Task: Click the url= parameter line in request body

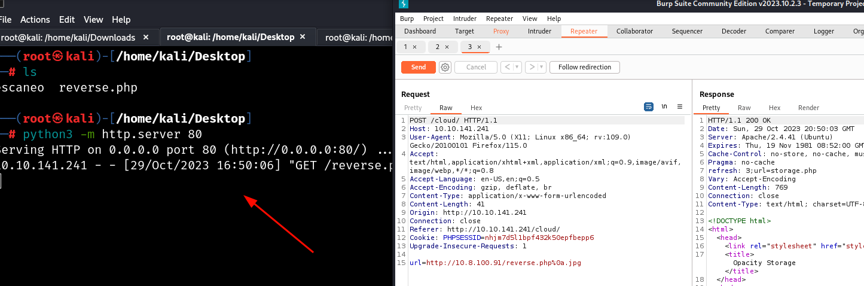Action: click(x=495, y=263)
